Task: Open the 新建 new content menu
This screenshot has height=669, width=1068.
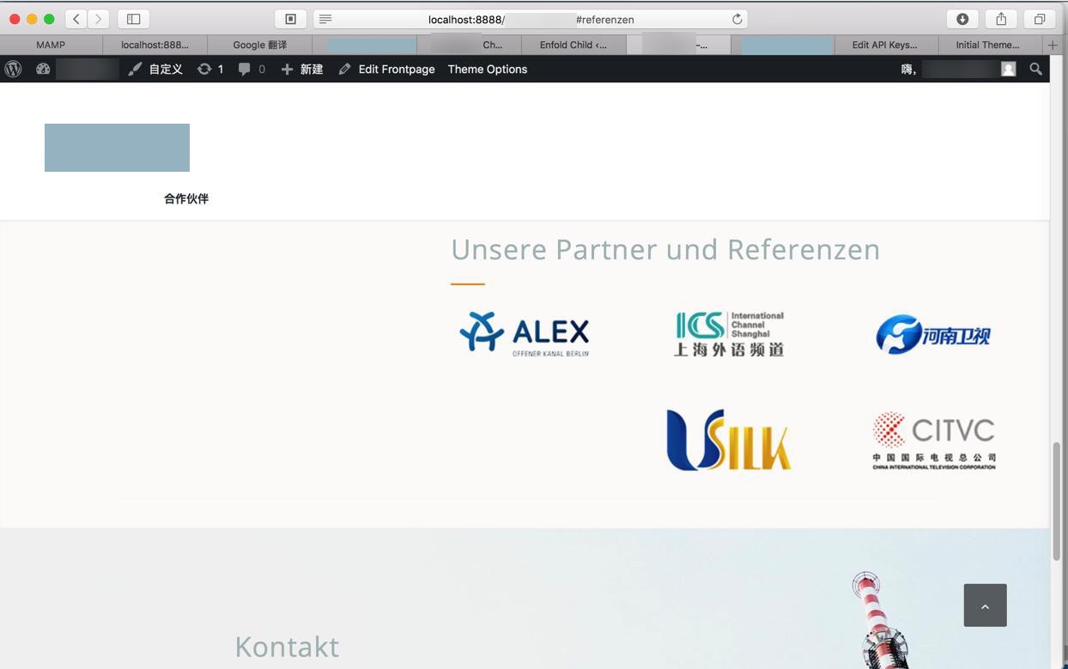Action: click(302, 69)
